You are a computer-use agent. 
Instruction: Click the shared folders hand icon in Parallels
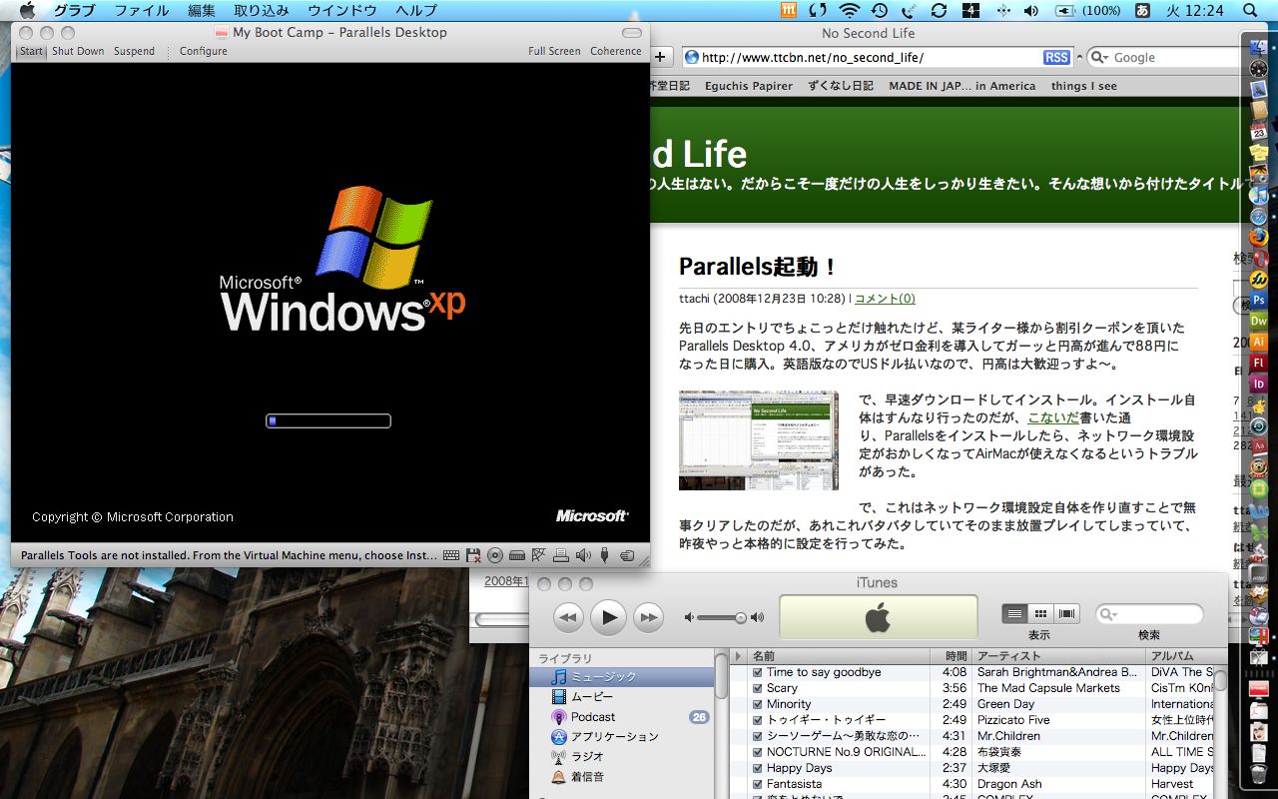(627, 555)
